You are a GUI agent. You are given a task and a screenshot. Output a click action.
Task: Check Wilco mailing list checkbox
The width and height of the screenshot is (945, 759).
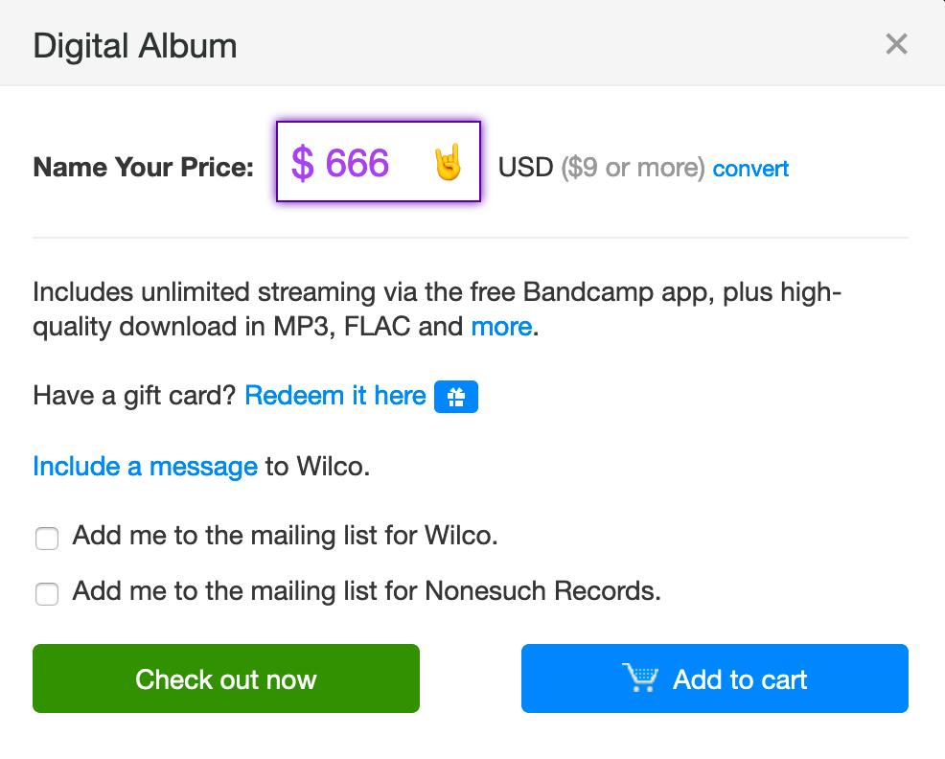47,538
